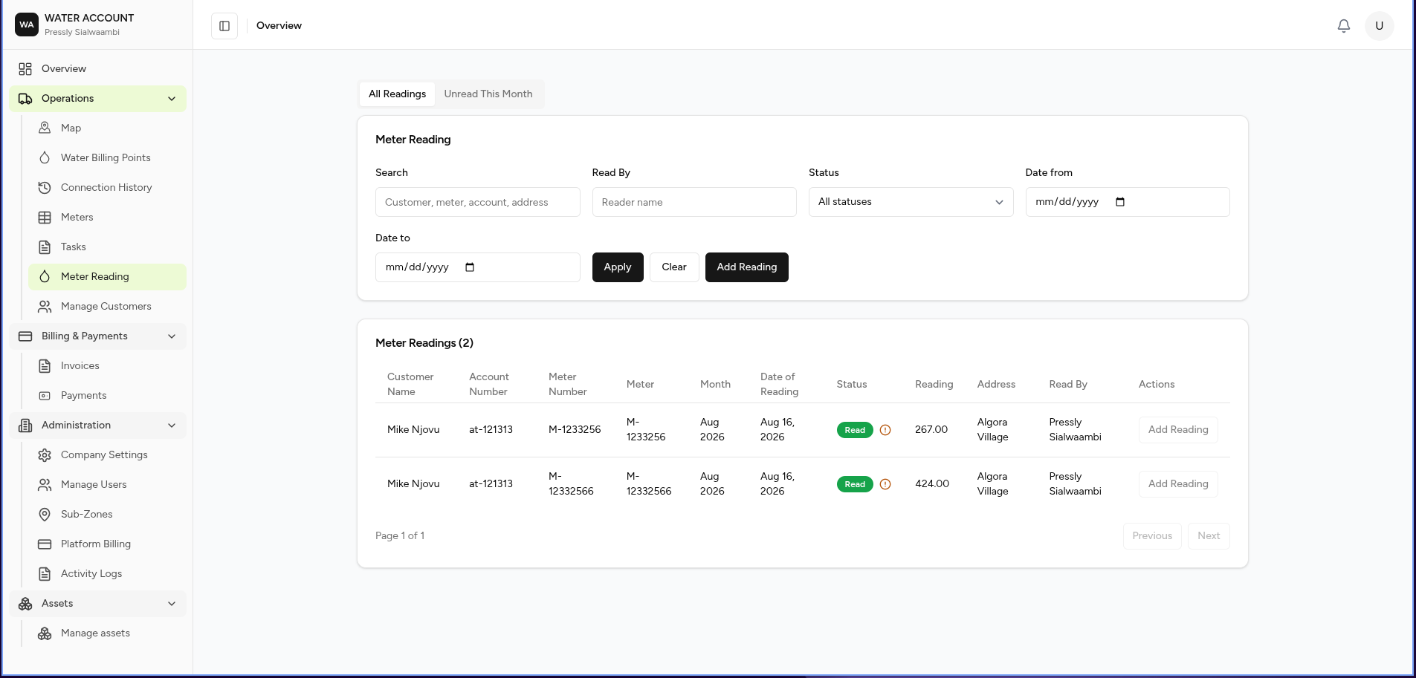Click the Apply filter button
The width and height of the screenshot is (1416, 678).
[618, 267]
